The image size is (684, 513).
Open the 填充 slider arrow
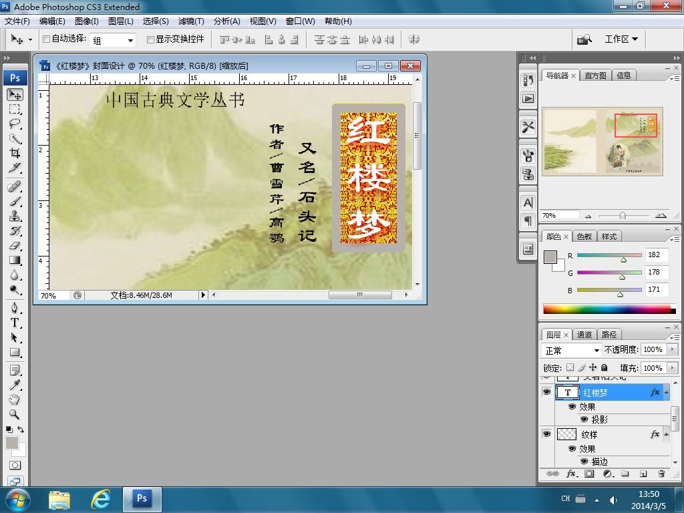tap(672, 368)
